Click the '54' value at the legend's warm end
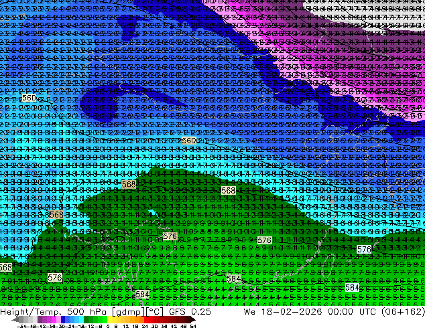This screenshot has height=328, width=425. click(193, 327)
